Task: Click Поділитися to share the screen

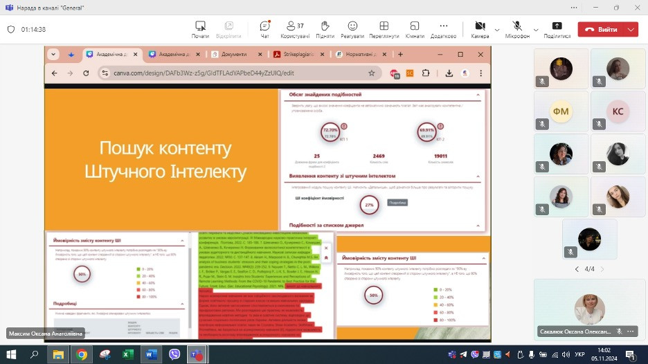Action: pos(557,30)
